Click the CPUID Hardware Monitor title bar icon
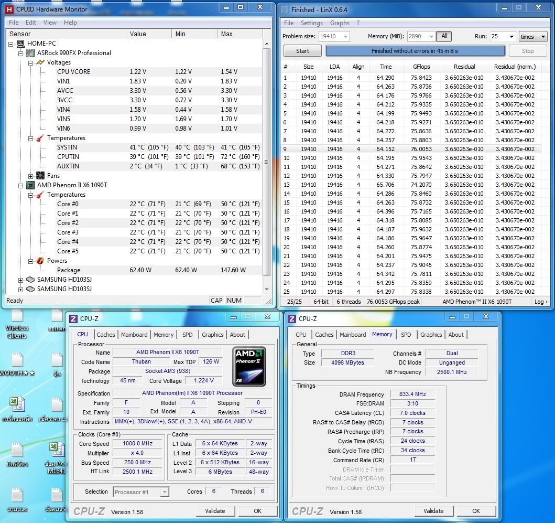The height and width of the screenshot is (523, 555). click(9, 9)
